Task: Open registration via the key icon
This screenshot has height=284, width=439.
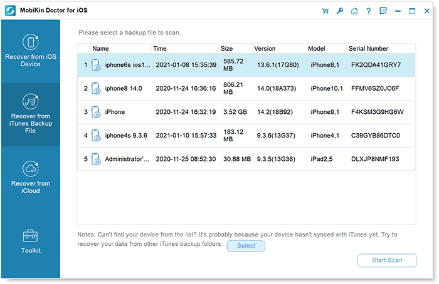Action: point(339,11)
